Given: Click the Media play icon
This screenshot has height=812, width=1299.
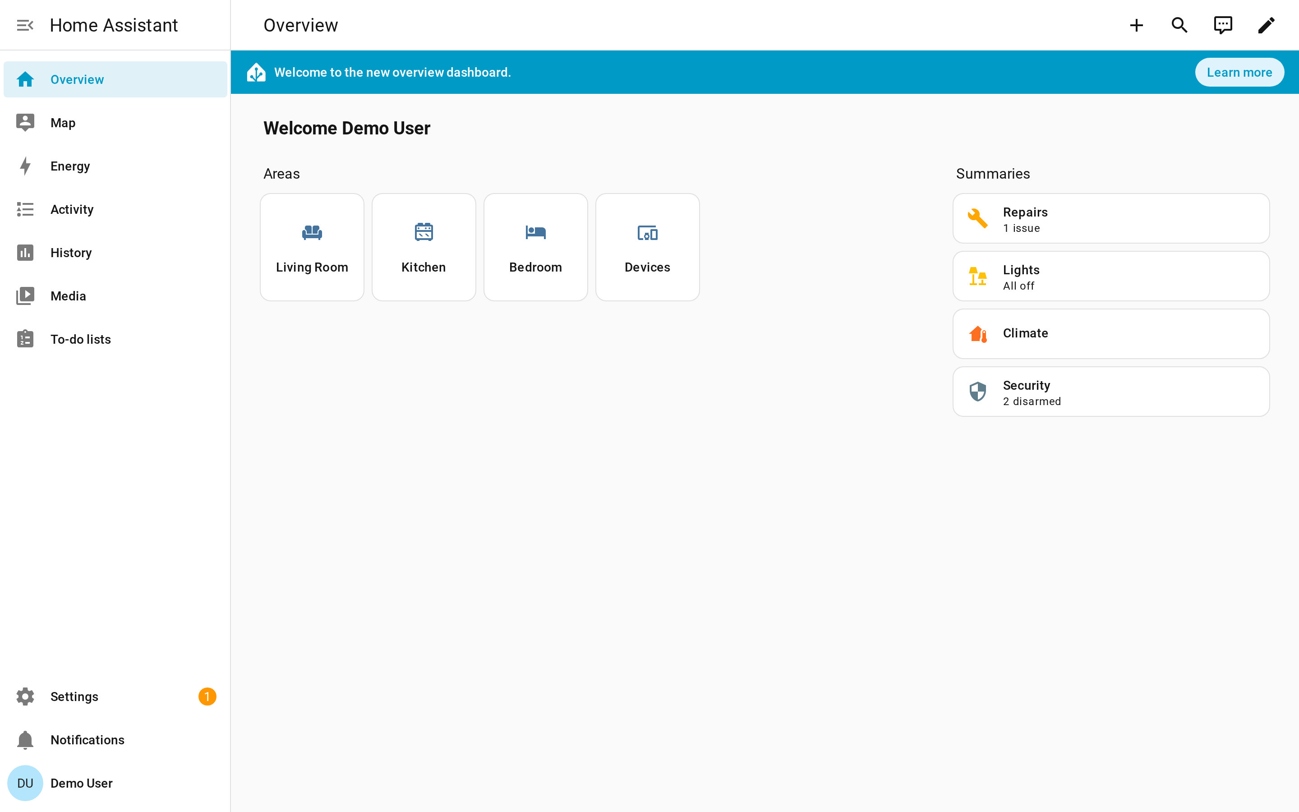Looking at the screenshot, I should [x=25, y=296].
